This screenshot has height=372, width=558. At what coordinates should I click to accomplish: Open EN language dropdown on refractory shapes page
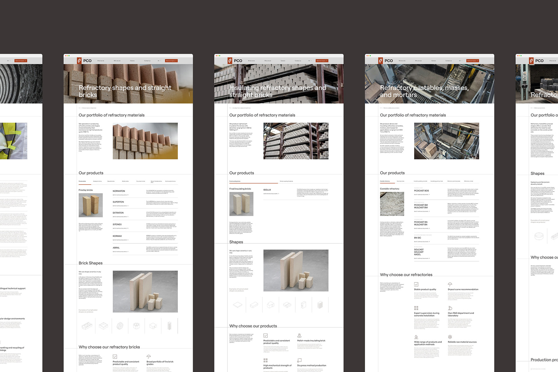(159, 61)
